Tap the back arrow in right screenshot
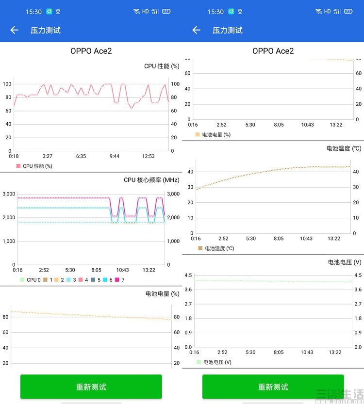The height and width of the screenshot is (404, 364). tap(197, 30)
